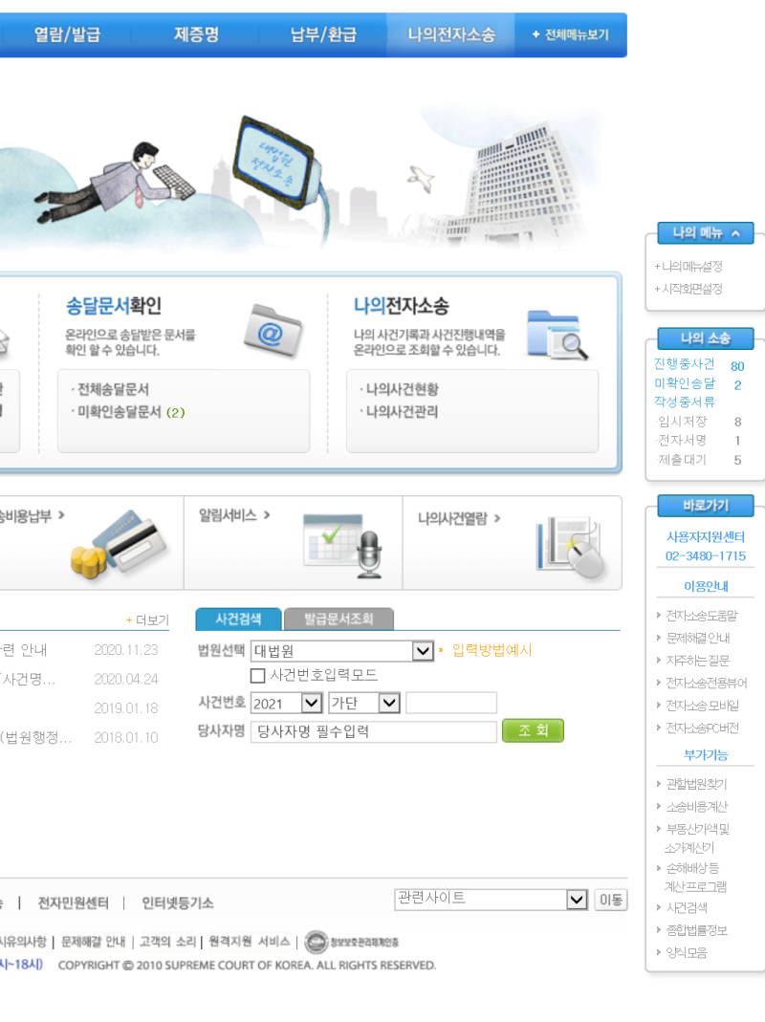765x1022 pixels.
Task: Collapse the 나의 메뉴 panel arrow
Action: click(x=735, y=233)
